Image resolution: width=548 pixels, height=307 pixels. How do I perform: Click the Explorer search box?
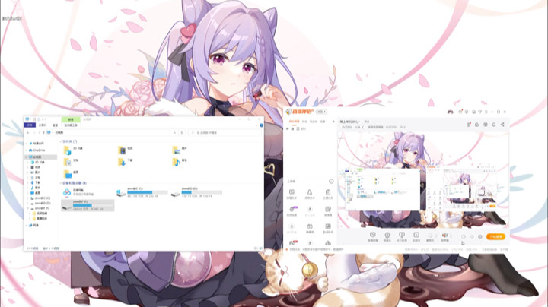point(225,132)
